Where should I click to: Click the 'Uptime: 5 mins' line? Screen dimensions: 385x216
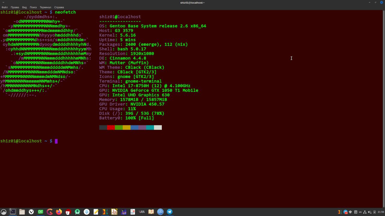point(117,40)
